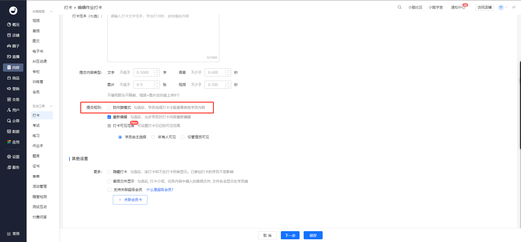Image resolution: width=521 pixels, height=242 pixels.
Task: Uncheck the 重新编辑 checkbox
Action: tap(109, 117)
